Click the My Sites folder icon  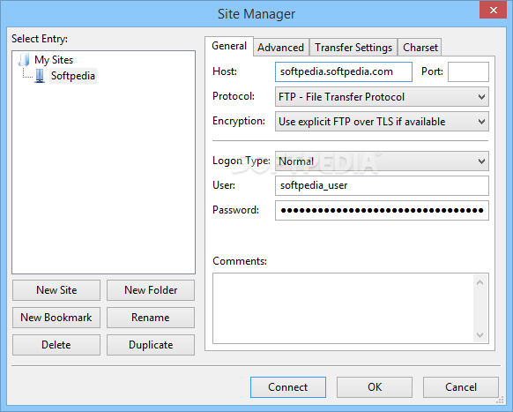(24, 60)
